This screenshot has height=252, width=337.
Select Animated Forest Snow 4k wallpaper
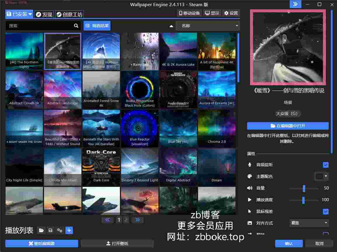[x=101, y=90]
